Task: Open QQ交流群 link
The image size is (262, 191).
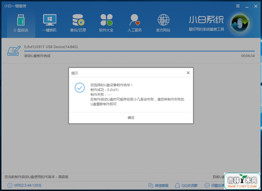Action: click(x=186, y=185)
